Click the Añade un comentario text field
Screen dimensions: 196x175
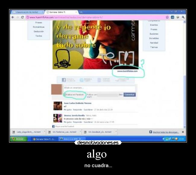[x=100, y=89]
